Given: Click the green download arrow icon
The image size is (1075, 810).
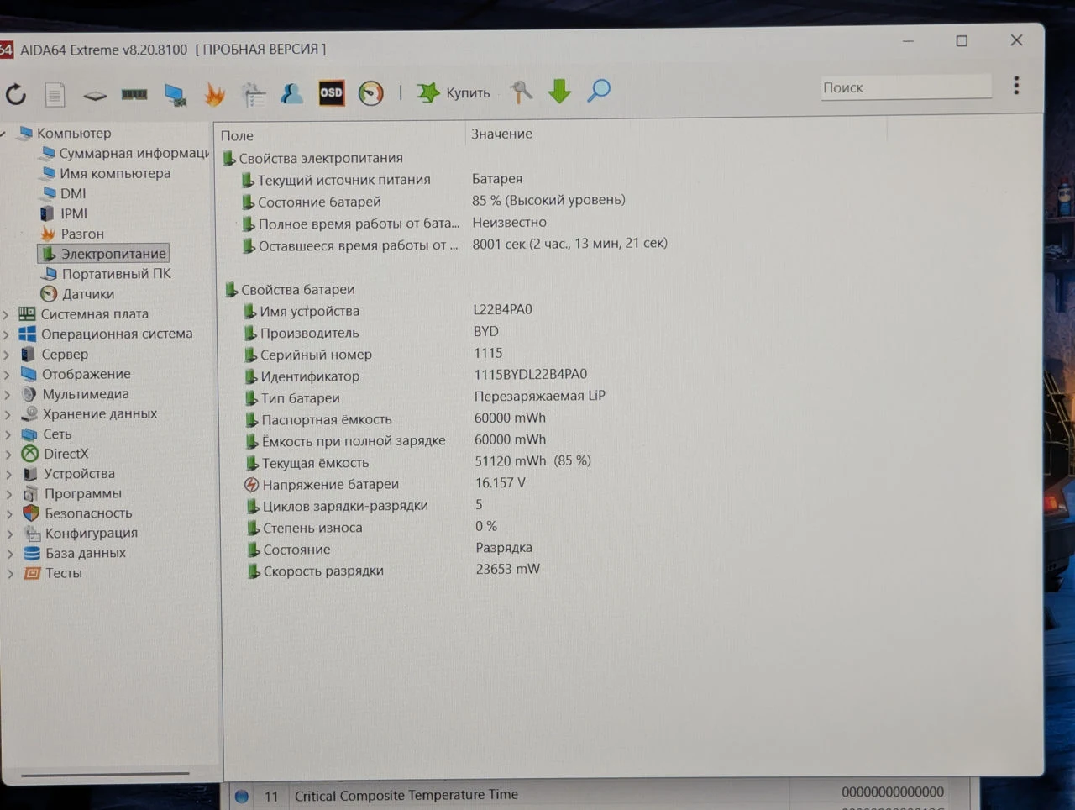Looking at the screenshot, I should 559,90.
